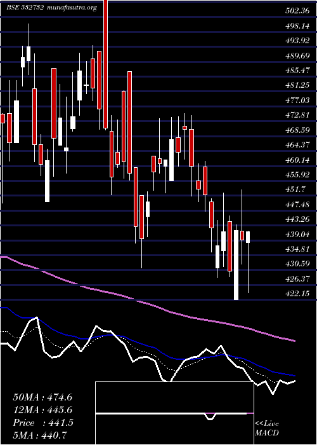Click the 460.14 price axis label
The width and height of the screenshot is (317, 445).
coord(297,160)
